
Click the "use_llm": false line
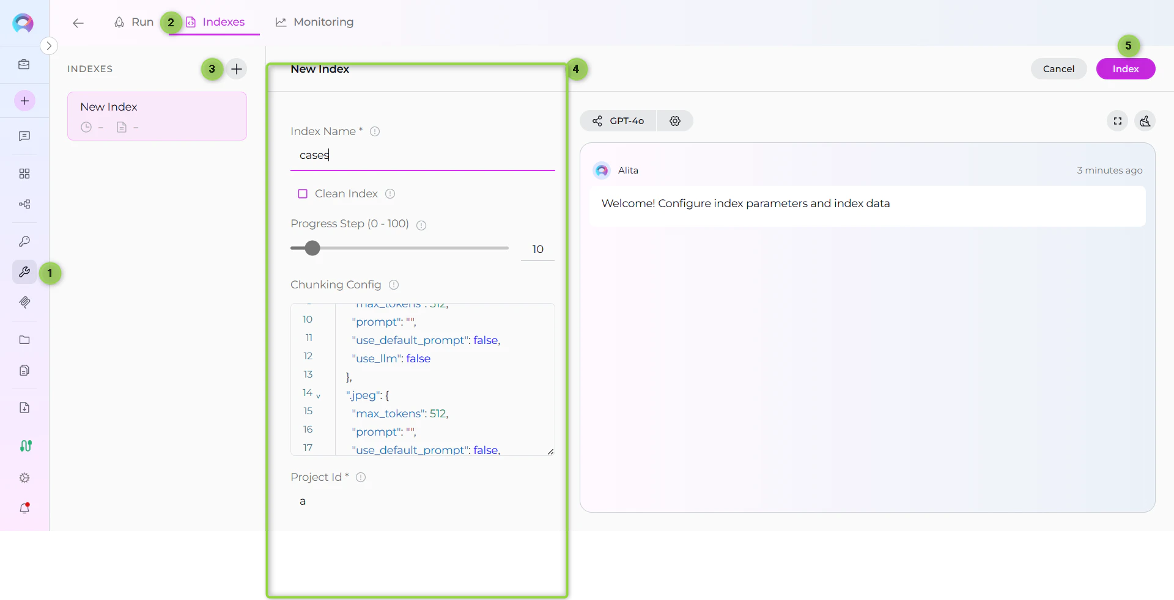click(x=391, y=359)
